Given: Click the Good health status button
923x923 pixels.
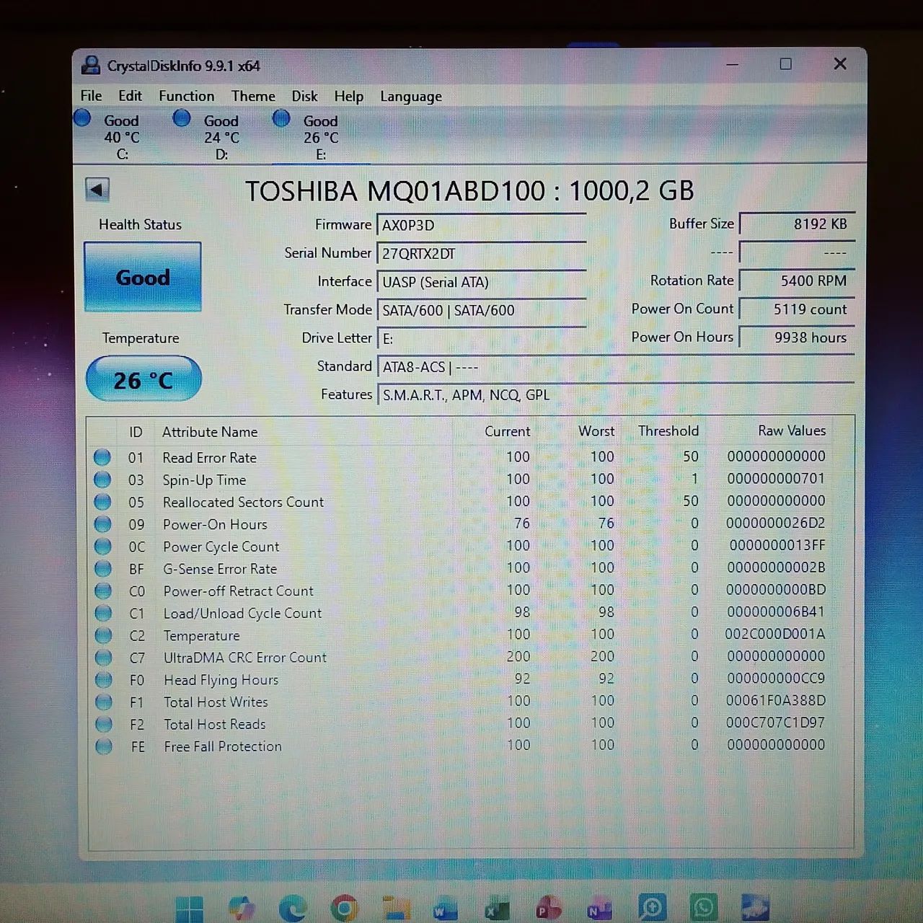Looking at the screenshot, I should coord(143,278).
